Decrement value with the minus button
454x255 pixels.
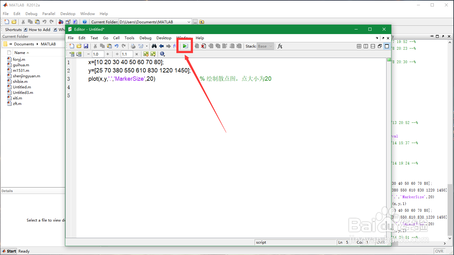click(x=88, y=54)
